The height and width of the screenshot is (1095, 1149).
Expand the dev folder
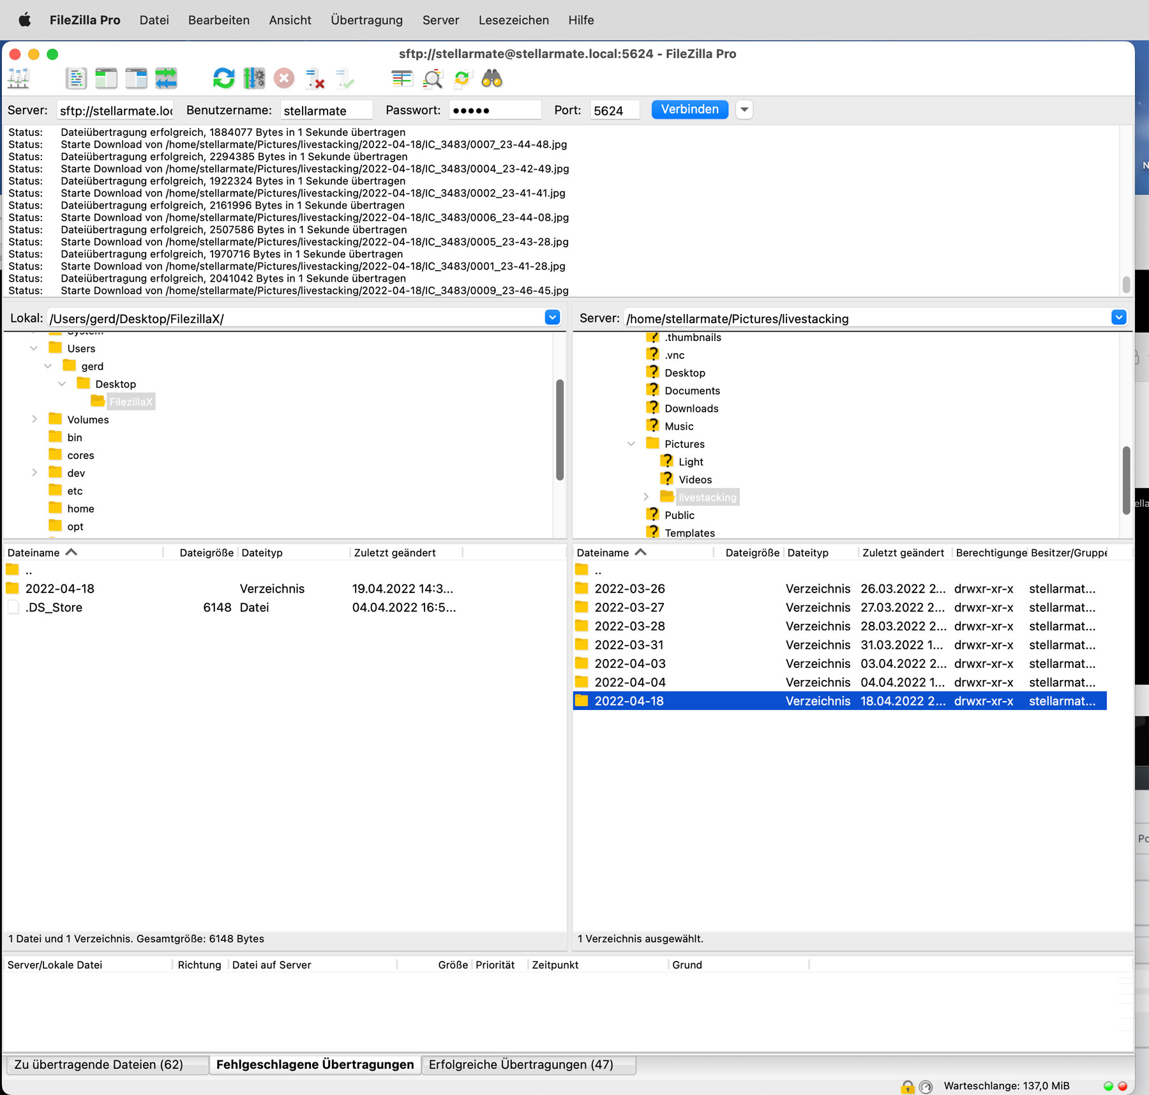(34, 472)
